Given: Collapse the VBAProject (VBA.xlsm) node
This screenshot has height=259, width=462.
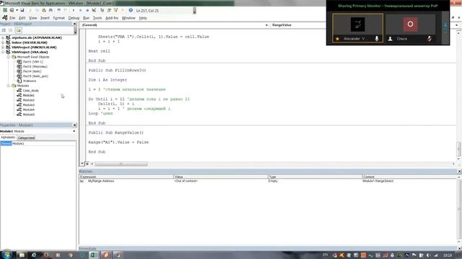Looking at the screenshot, I should coord(3,52).
